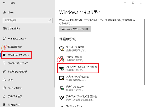Click the 開発者向け tools icon

[x=4, y=104]
